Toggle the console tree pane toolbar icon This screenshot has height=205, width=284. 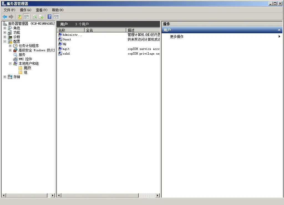tap(26, 17)
